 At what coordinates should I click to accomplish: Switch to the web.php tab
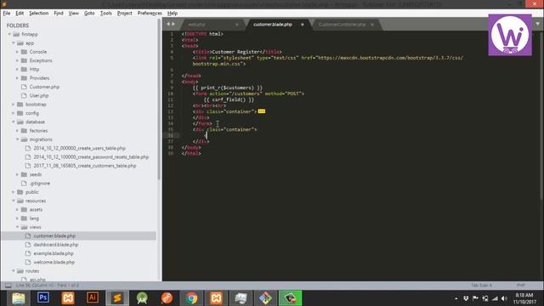click(x=196, y=25)
